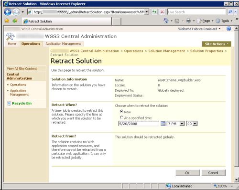Image resolution: width=239 pixels, height=190 pixels.
Task: Open a new blank tab
Action: pyautogui.click(x=116, y=21)
